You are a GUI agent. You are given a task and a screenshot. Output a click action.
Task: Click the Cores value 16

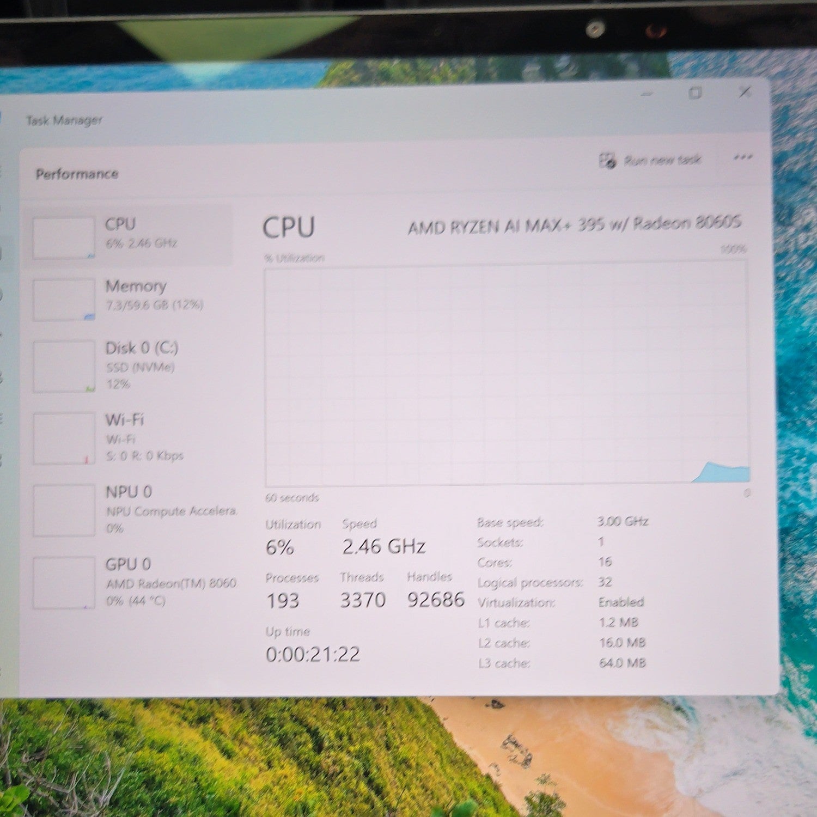click(605, 562)
